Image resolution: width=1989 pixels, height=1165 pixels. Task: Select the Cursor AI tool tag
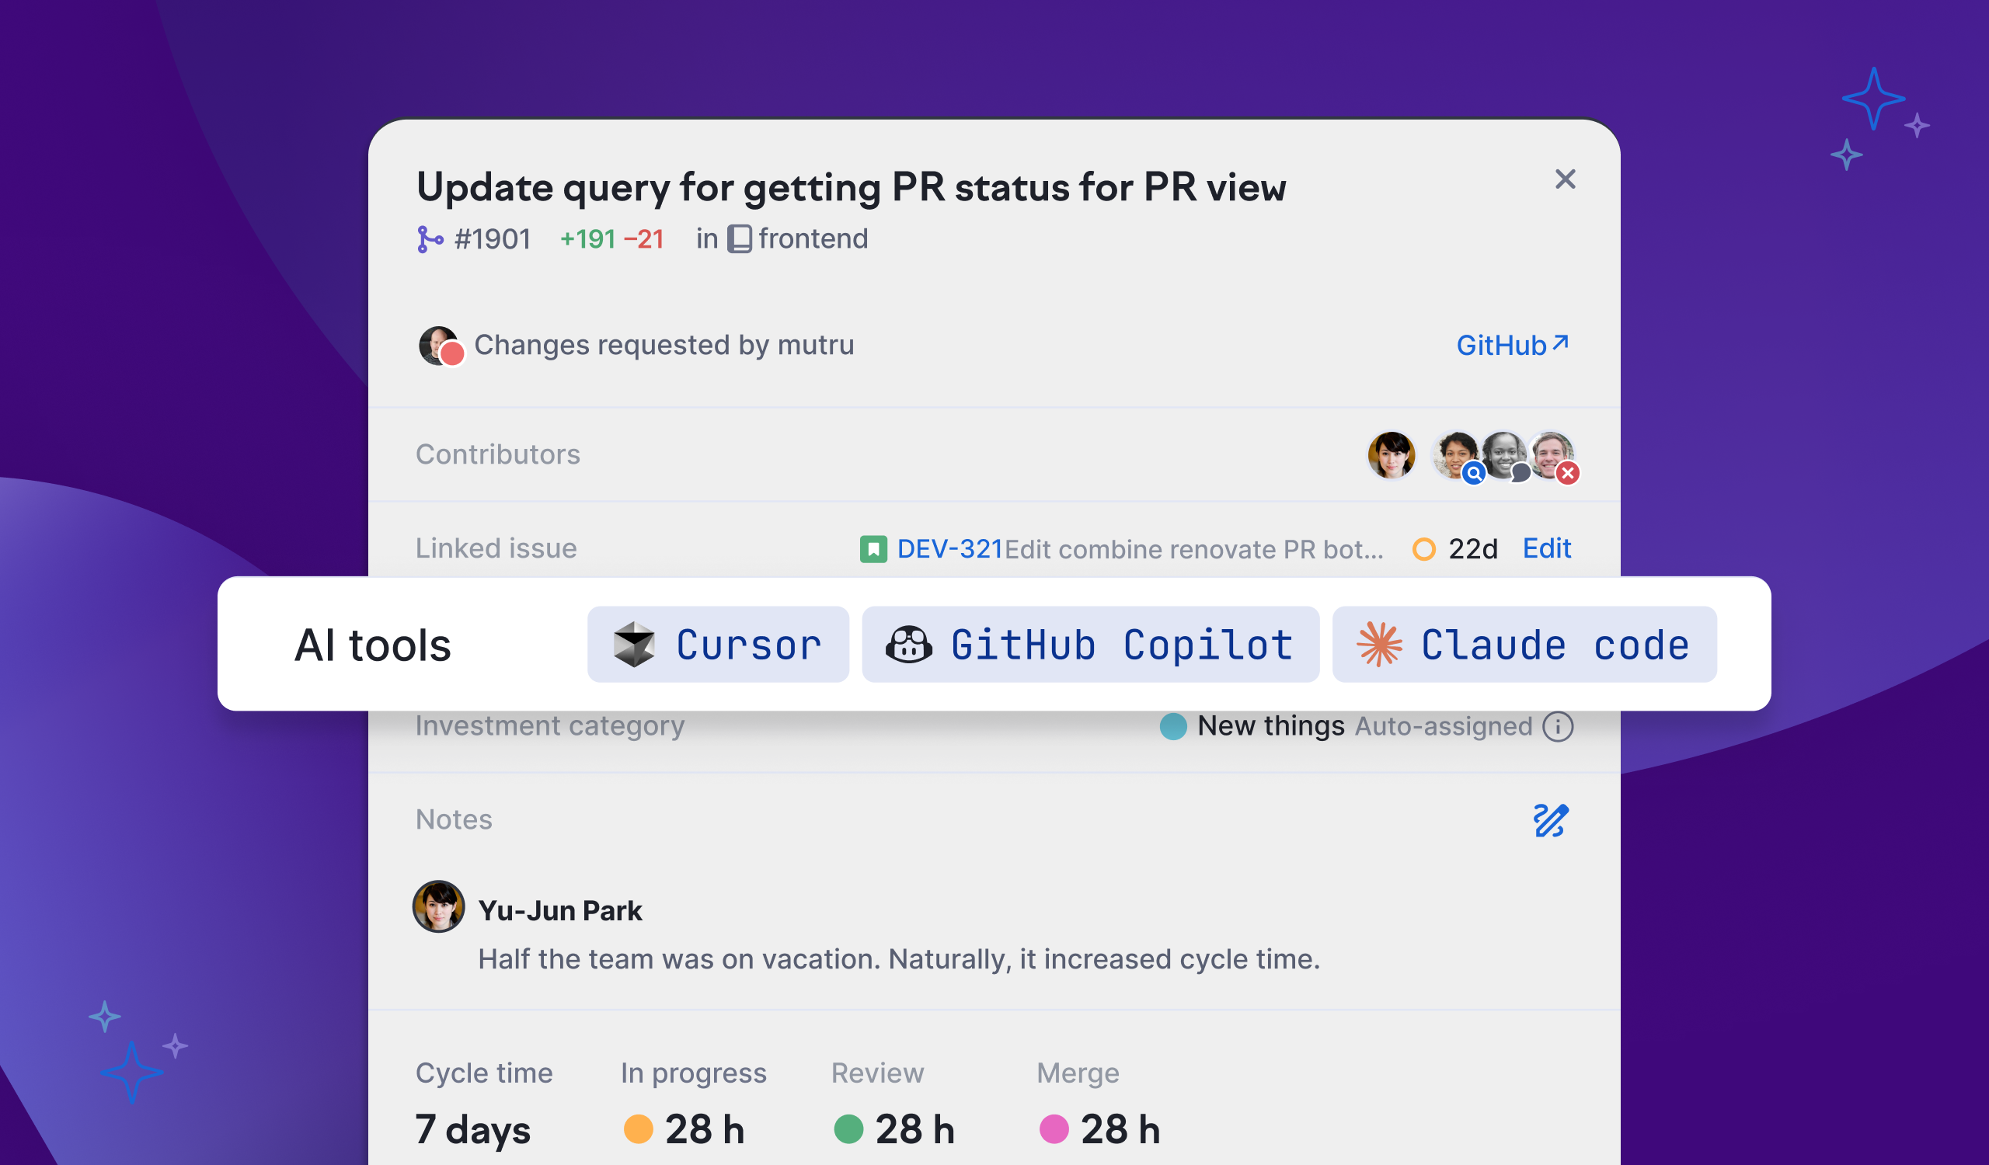coord(717,645)
